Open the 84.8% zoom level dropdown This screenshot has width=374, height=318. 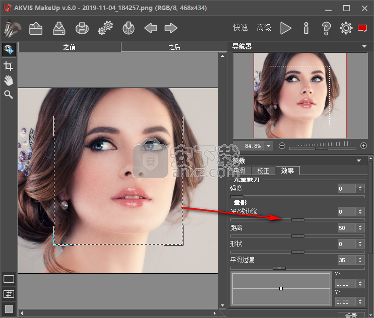(268, 146)
